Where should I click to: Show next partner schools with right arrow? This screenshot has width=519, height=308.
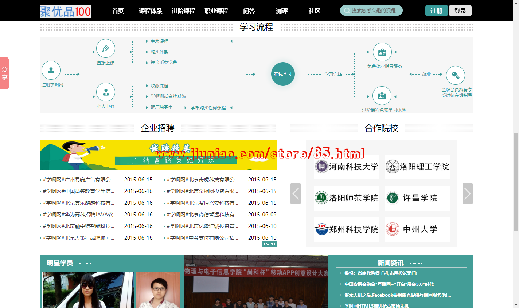[467, 193]
